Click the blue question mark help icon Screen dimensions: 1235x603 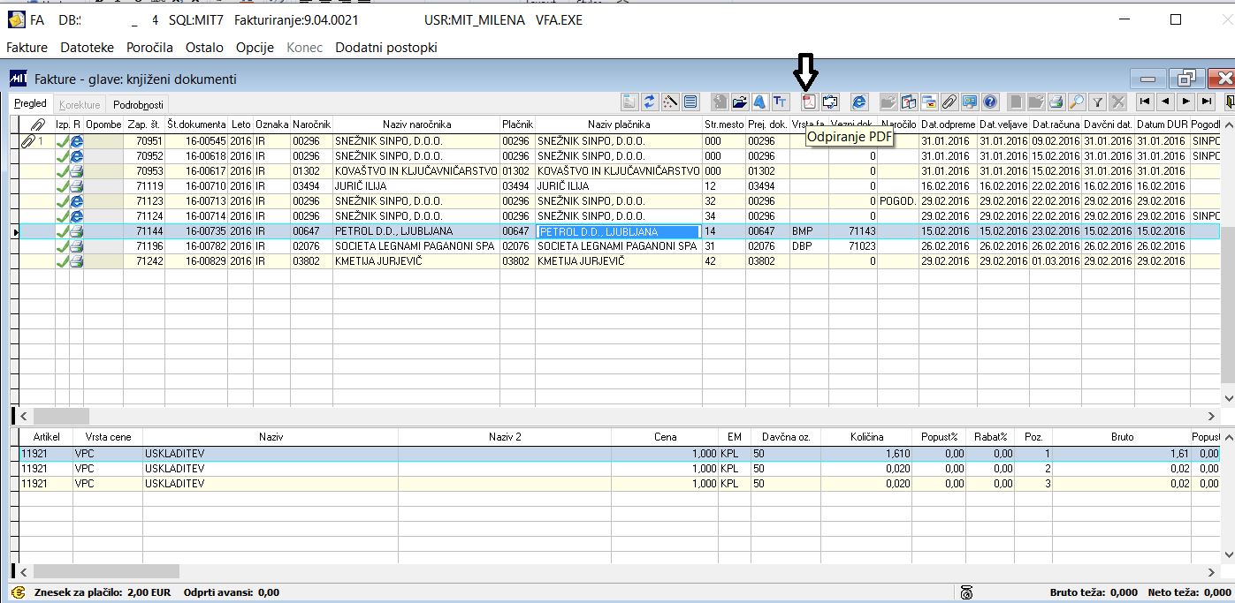tap(990, 102)
